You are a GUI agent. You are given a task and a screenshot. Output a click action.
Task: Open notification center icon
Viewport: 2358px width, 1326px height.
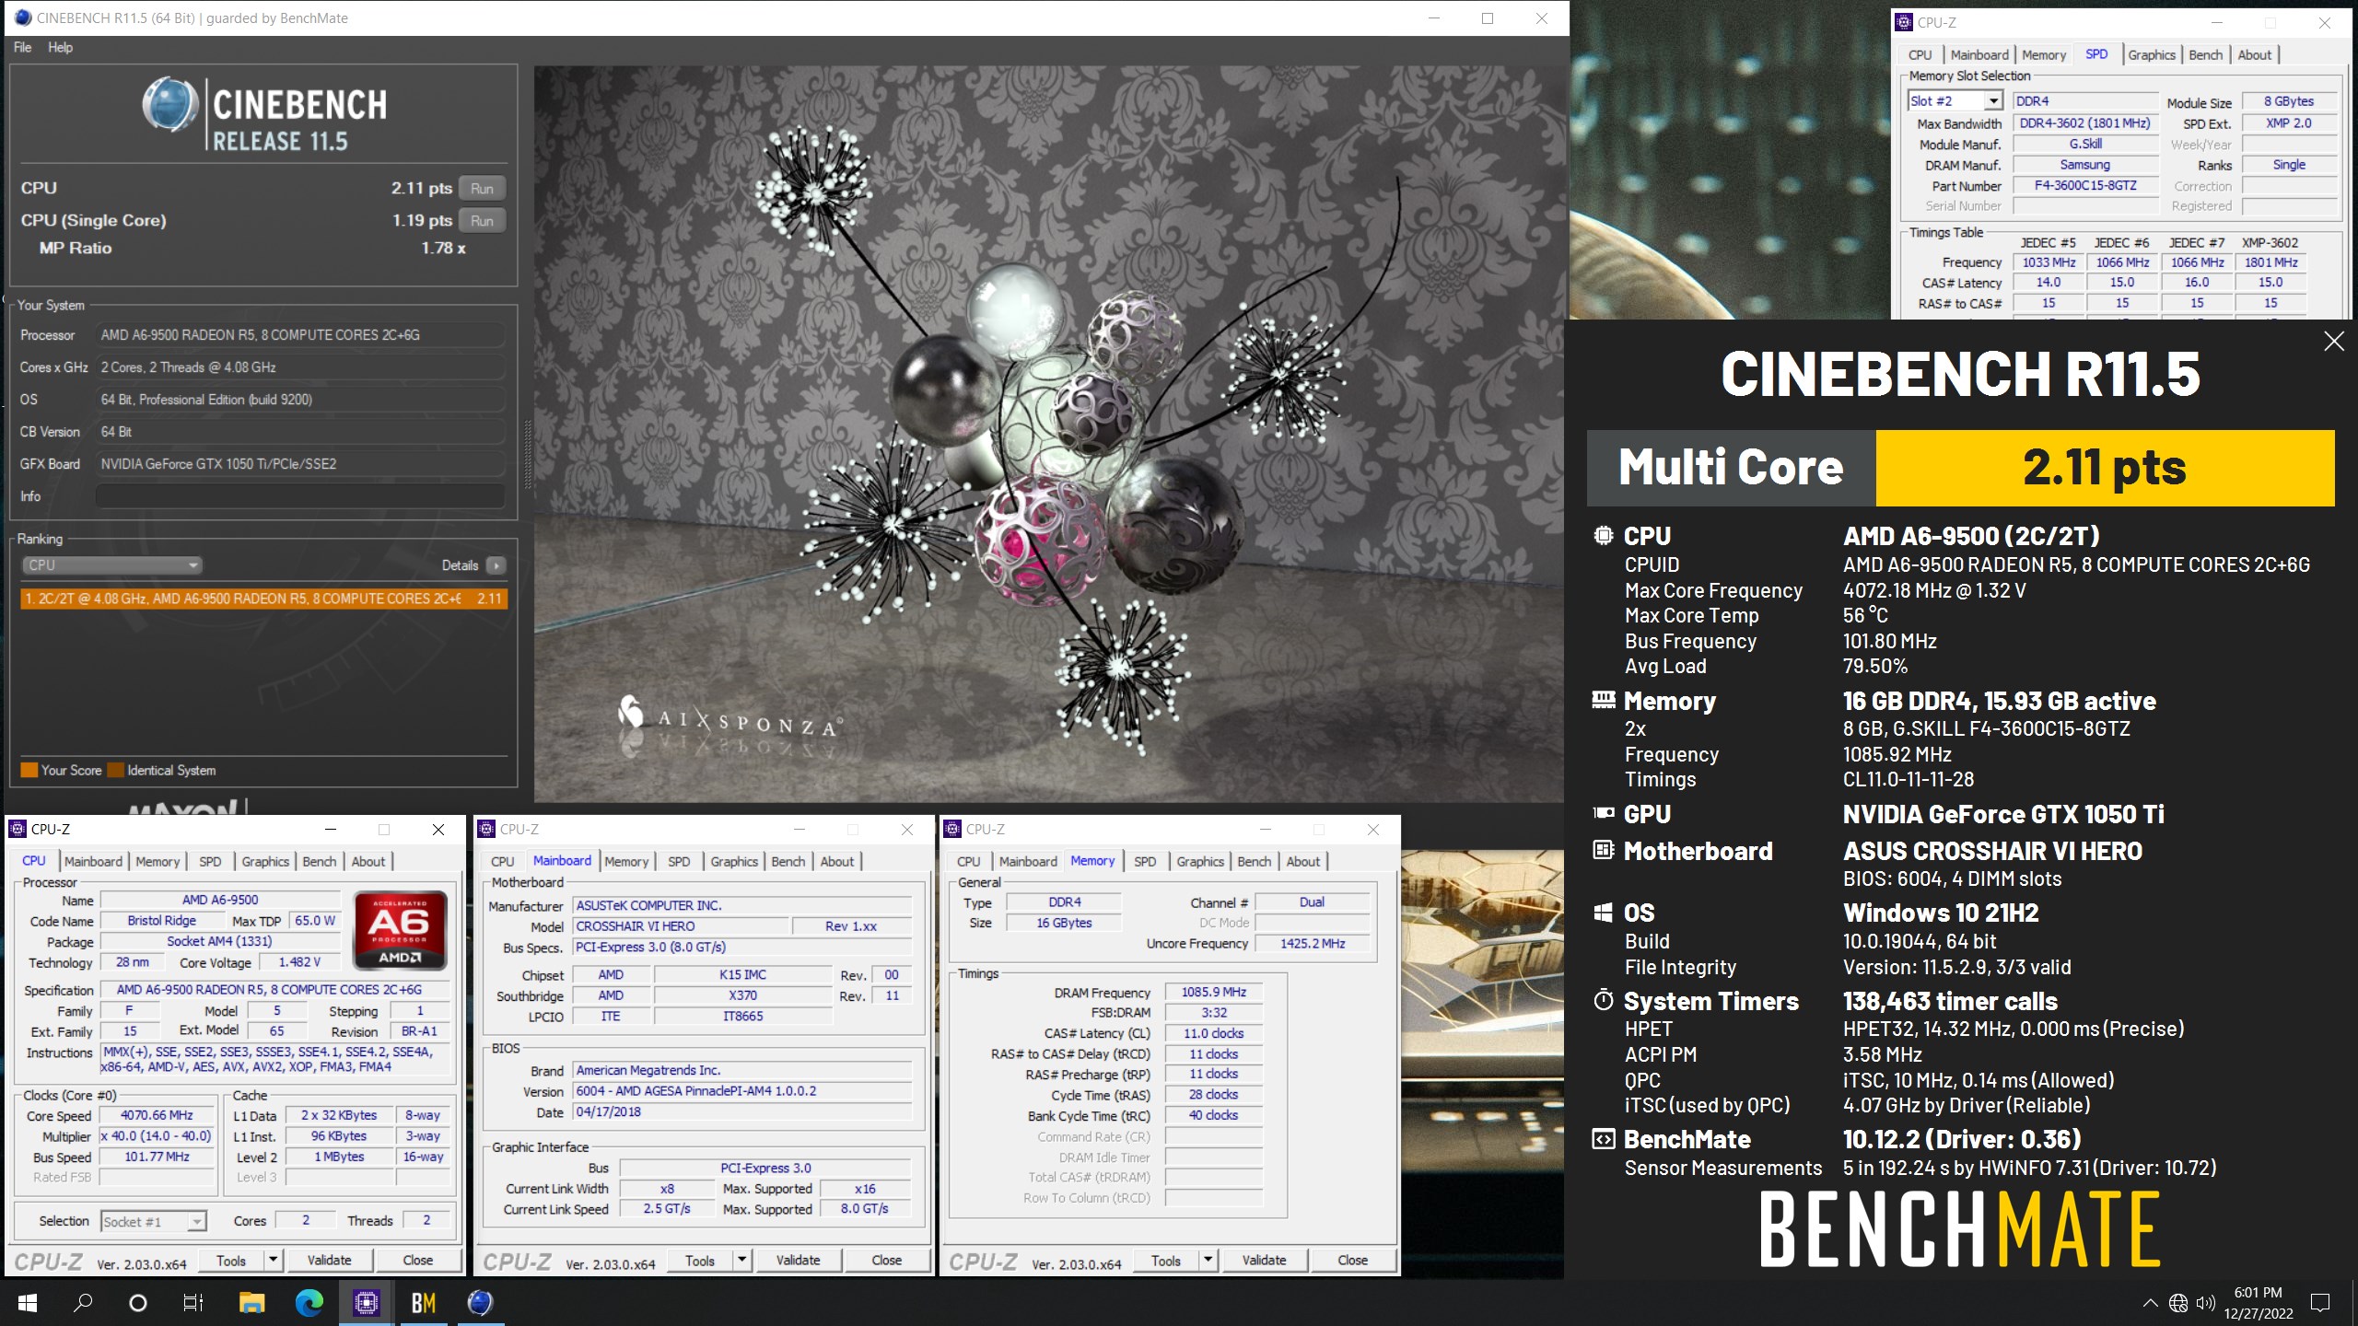(2320, 1303)
